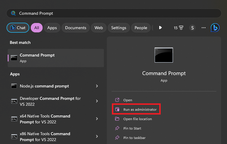Choose Run as administrator
The height and width of the screenshot is (144, 227).
tap(140, 110)
